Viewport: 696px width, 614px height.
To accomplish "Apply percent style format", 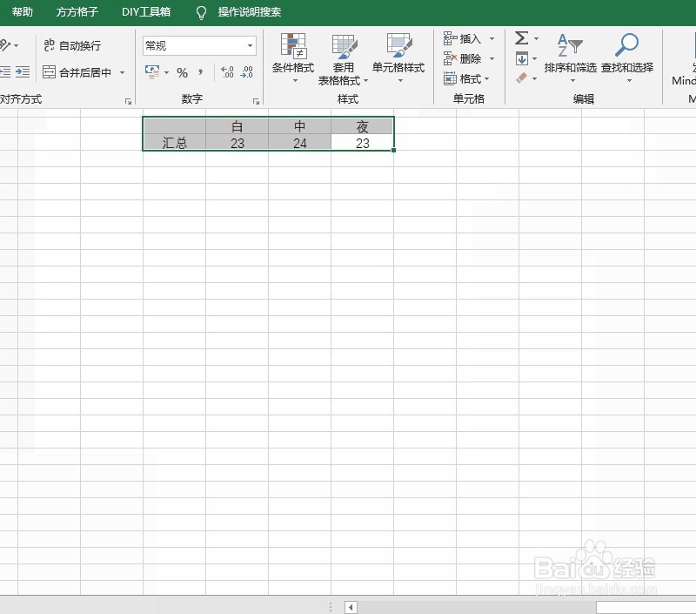I will [183, 72].
